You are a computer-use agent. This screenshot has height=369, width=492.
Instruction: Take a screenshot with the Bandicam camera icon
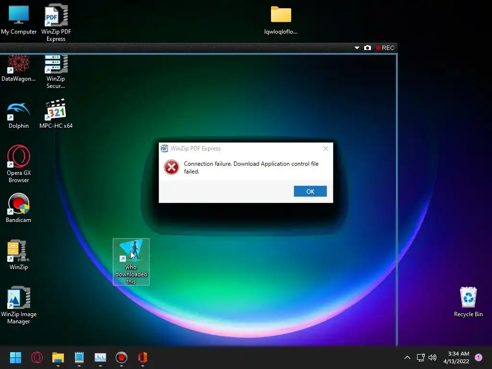[368, 48]
